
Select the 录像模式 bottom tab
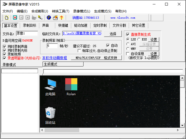(21, 65)
